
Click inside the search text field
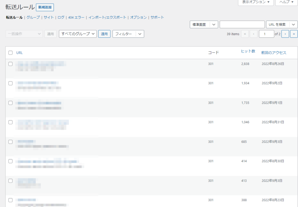click(x=242, y=24)
